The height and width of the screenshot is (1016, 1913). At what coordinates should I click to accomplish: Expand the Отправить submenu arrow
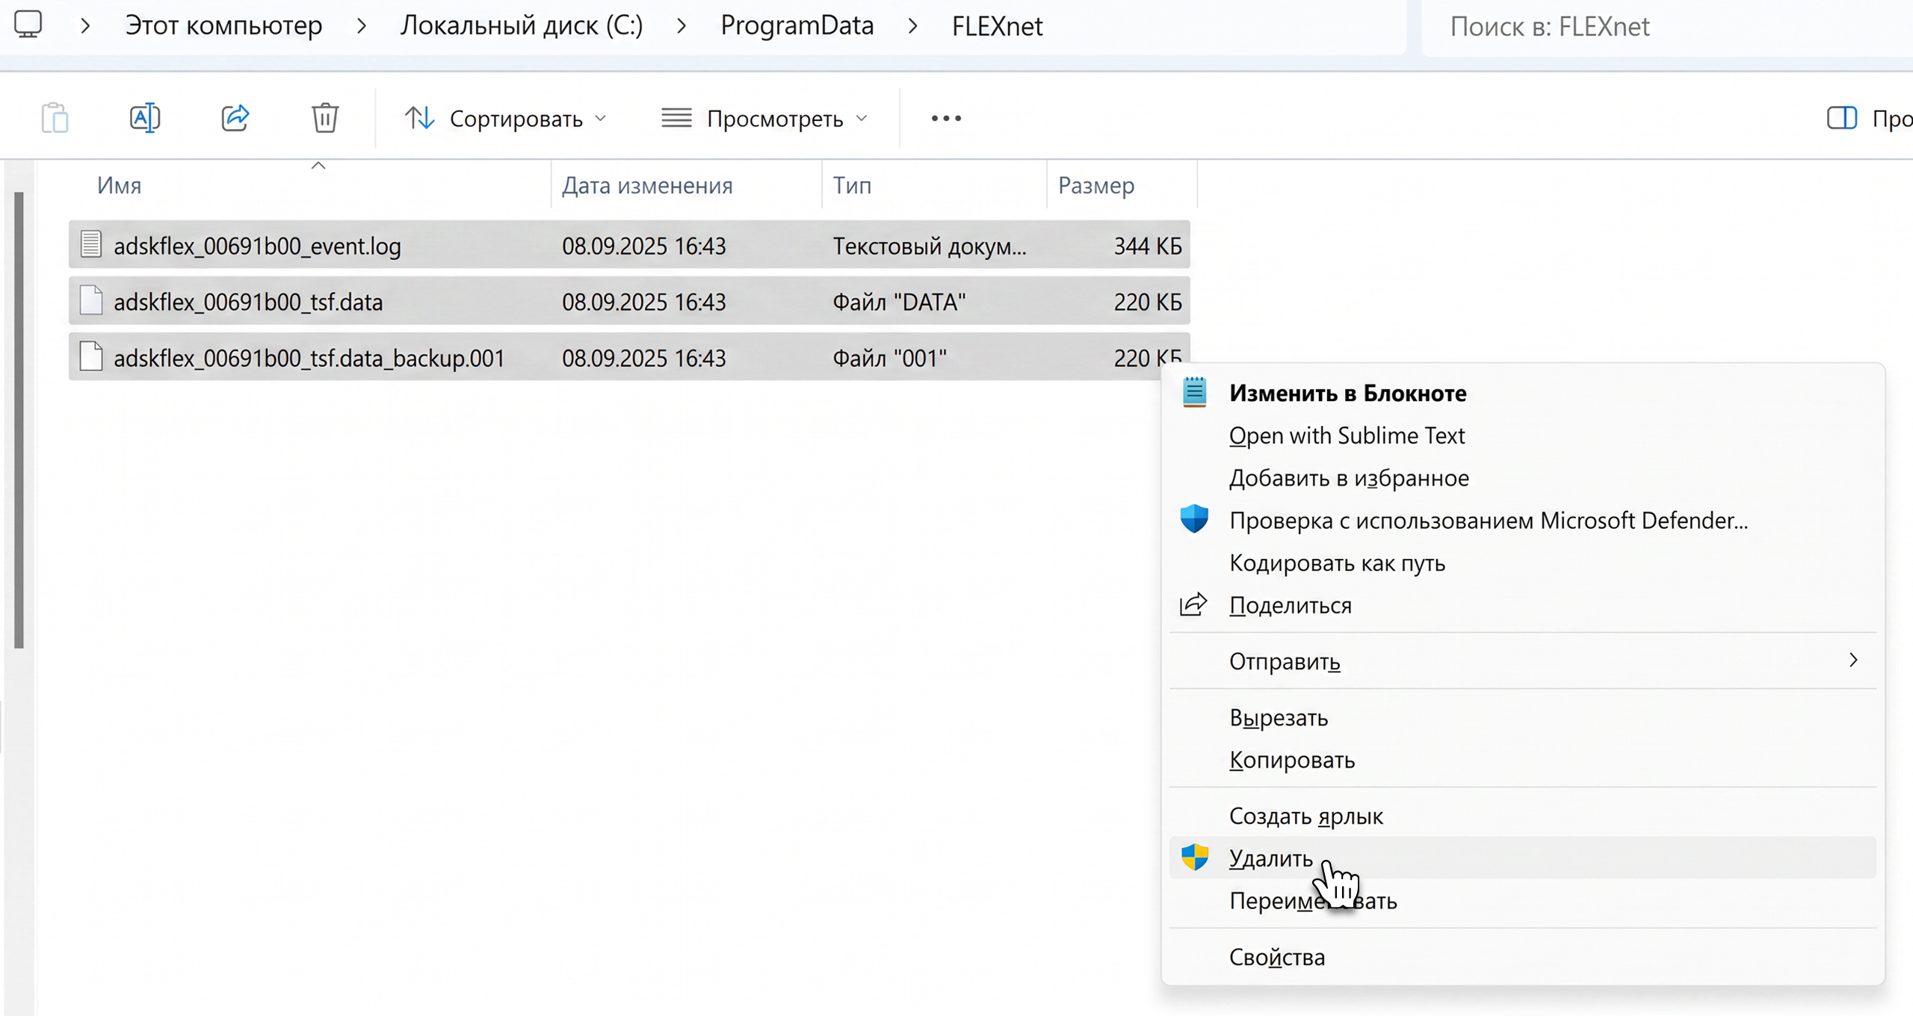1853,660
